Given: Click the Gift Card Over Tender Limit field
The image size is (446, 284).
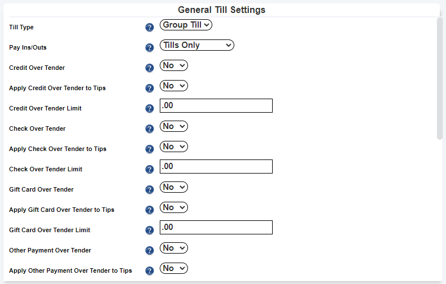Looking at the screenshot, I should click(216, 228).
